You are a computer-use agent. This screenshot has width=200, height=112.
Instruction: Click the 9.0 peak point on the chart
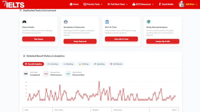[x=99, y=82]
